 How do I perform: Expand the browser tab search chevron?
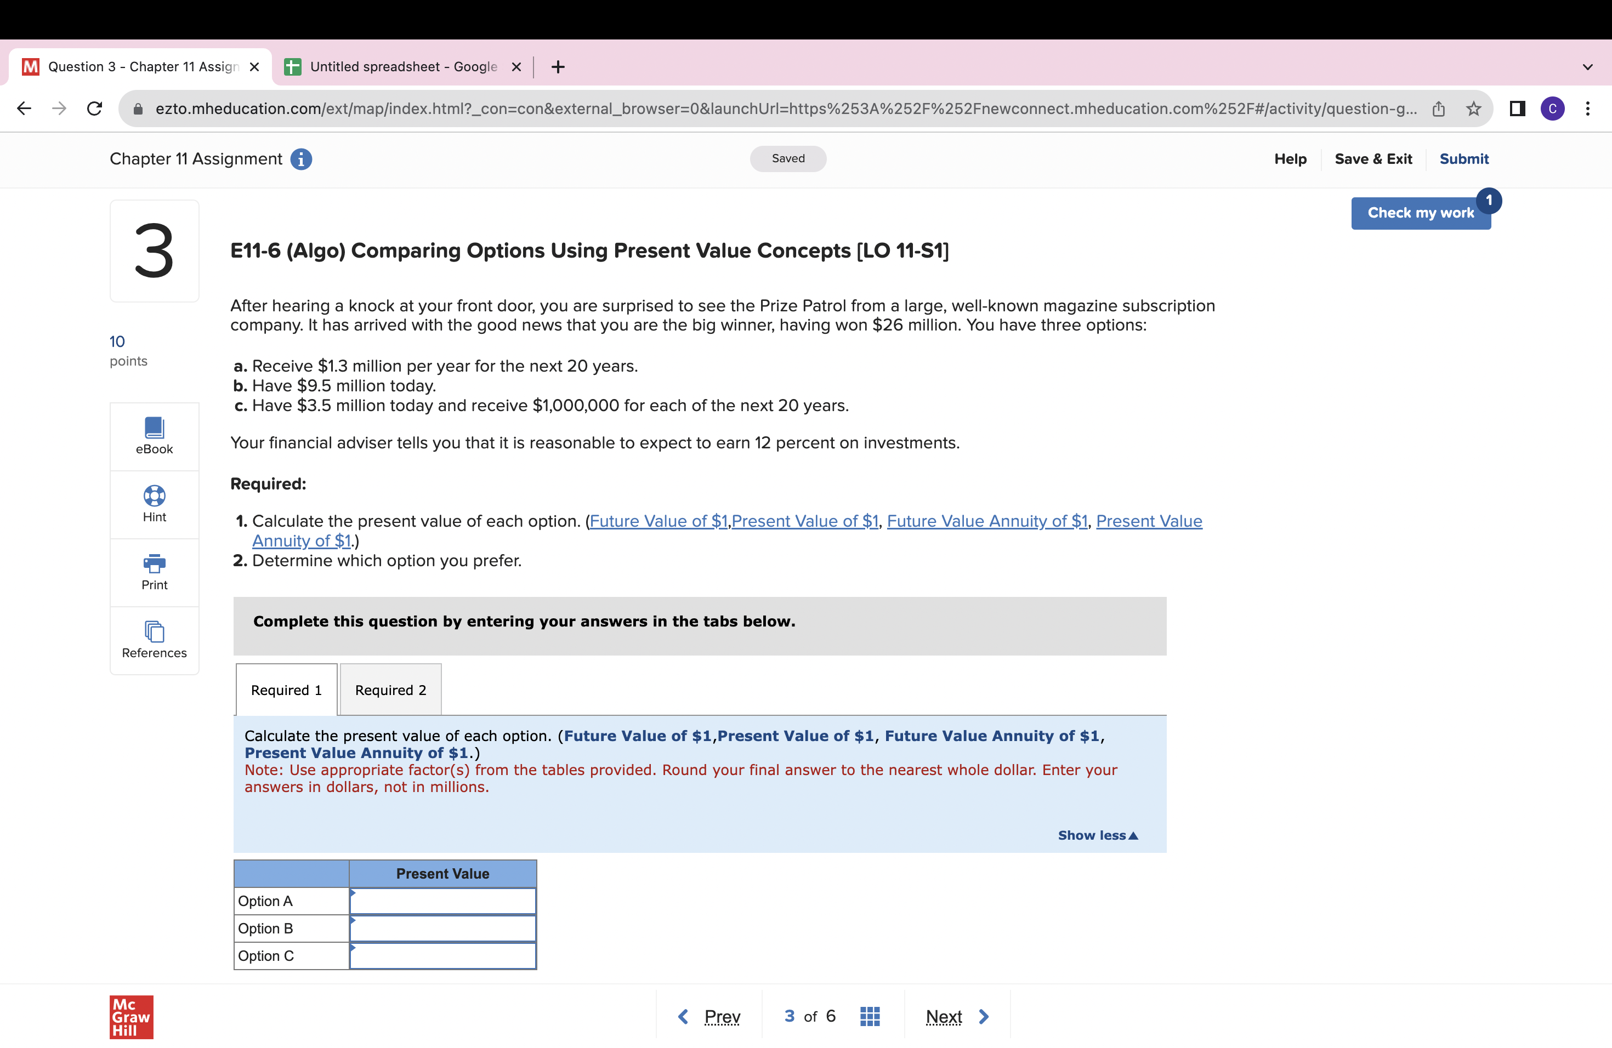click(1587, 67)
